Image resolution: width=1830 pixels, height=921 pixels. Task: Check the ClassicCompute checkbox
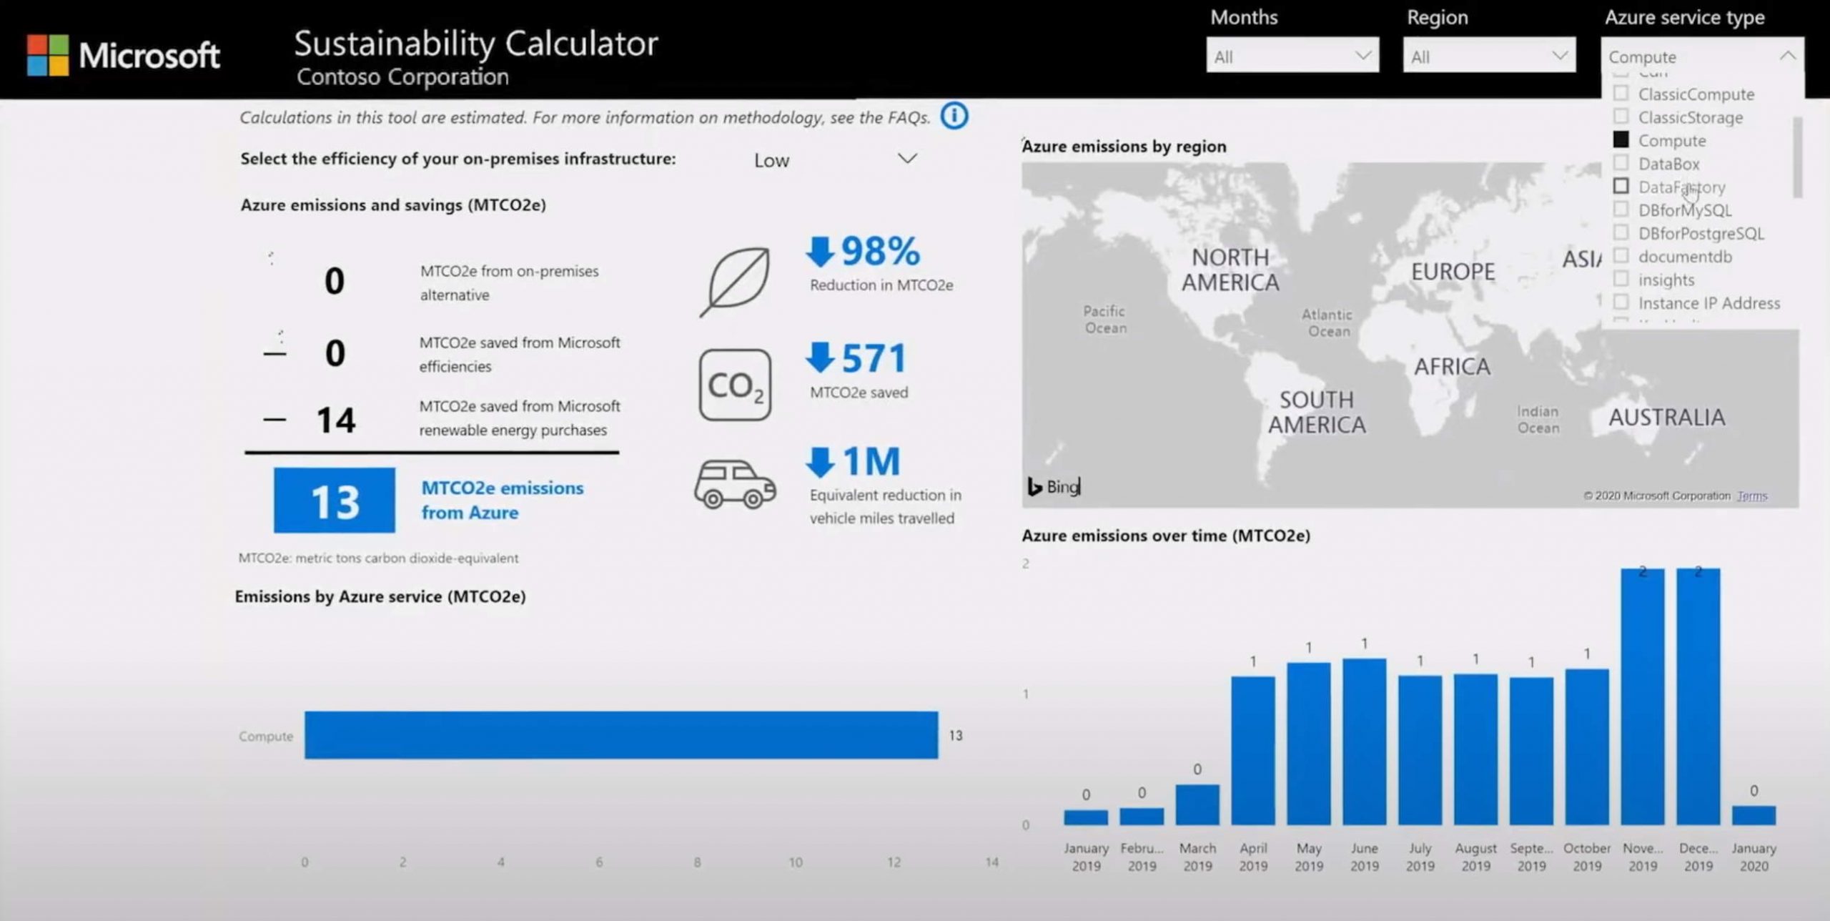[1621, 94]
